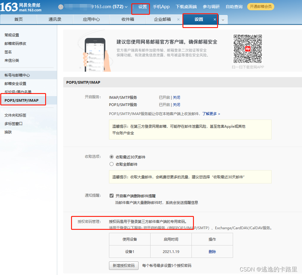
Task: Click the POP3/SMTP/IMAP section heading
Action: coord(83,83)
